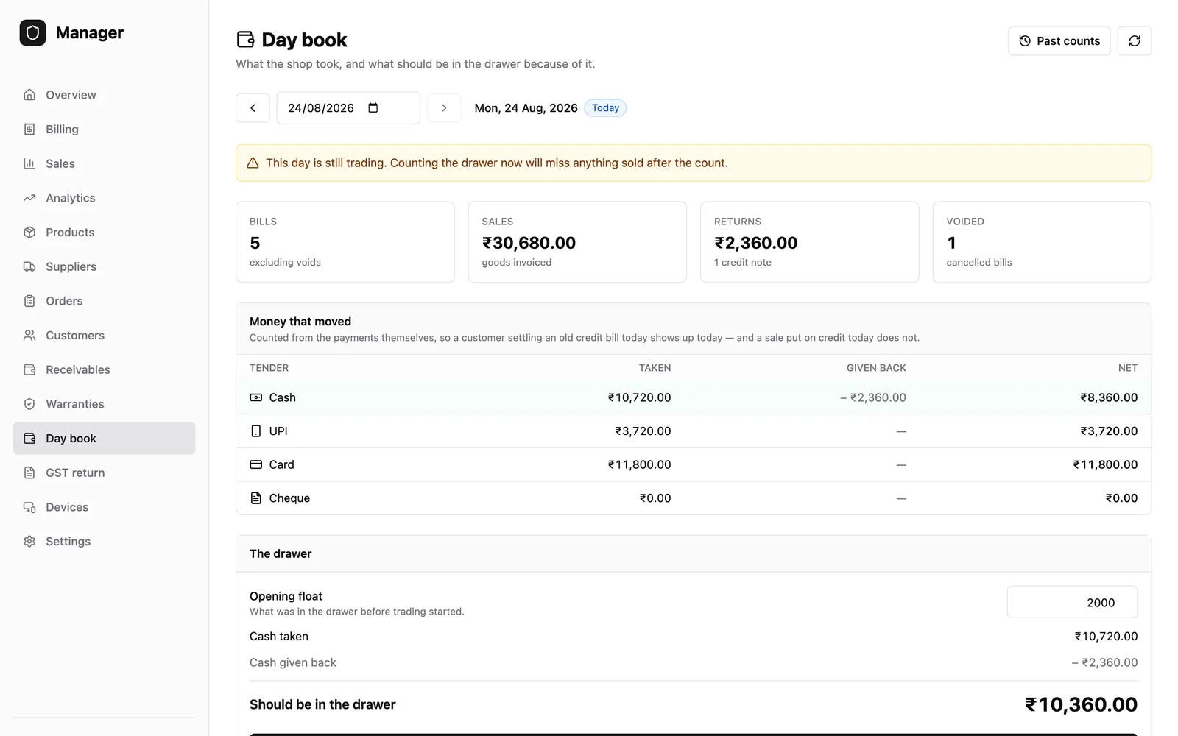Click the ₹10,360.00 drawer total
This screenshot has width=1178, height=736.
[1081, 705]
